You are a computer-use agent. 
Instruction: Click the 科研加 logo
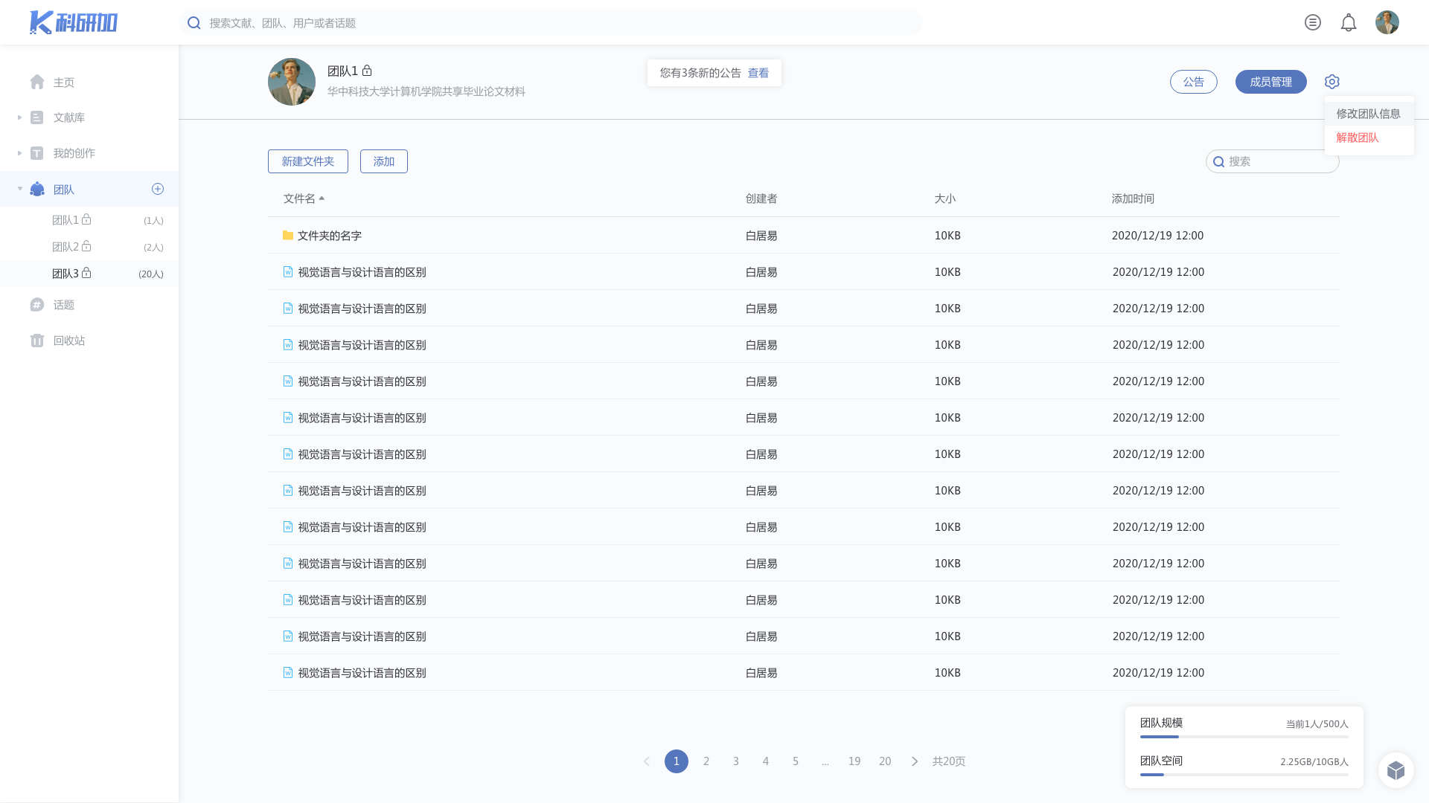pos(73,22)
